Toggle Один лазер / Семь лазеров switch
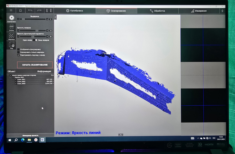 35,40
